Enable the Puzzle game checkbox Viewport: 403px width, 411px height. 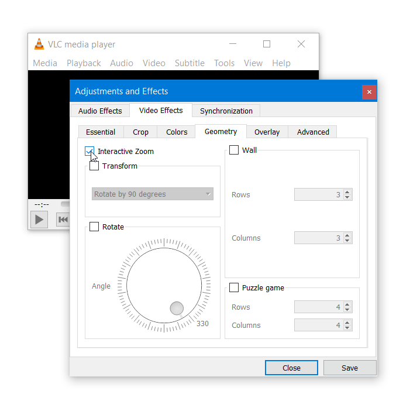click(x=234, y=287)
